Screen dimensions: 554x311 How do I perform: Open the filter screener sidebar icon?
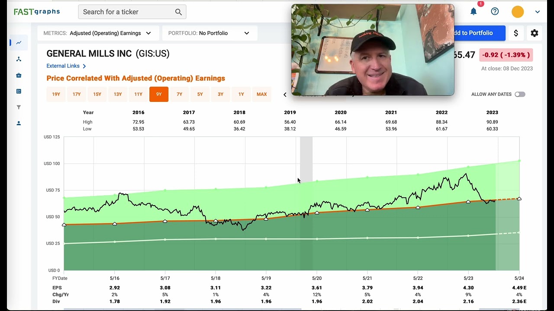(19, 107)
